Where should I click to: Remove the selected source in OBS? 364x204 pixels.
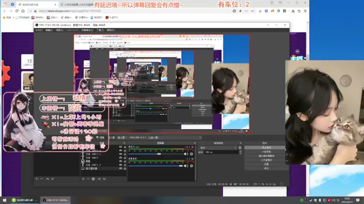tap(88, 179)
